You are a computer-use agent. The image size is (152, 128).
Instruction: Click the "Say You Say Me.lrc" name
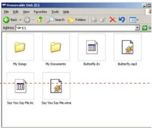(x=20, y=103)
